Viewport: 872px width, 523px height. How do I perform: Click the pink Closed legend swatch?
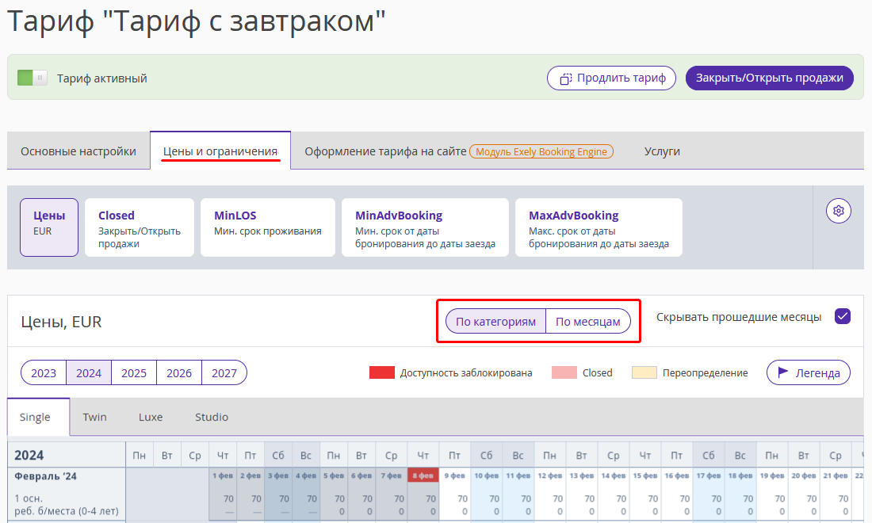564,372
